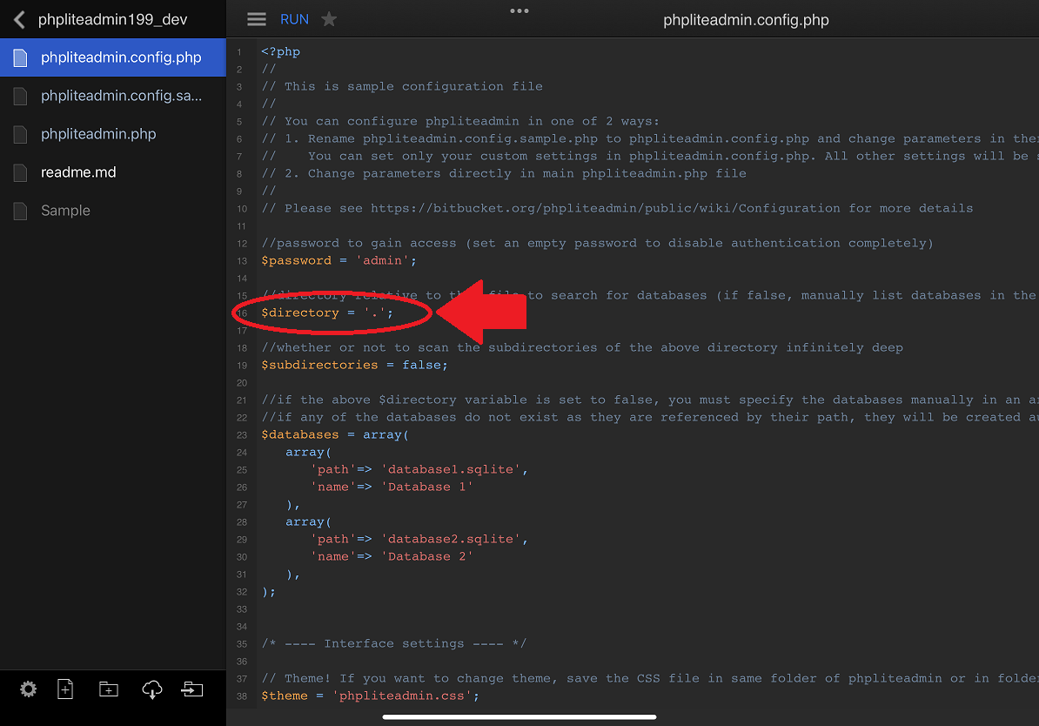Click the 'Theme! If you want to change theme' comment
This screenshot has width=1039, height=726.
point(650,678)
